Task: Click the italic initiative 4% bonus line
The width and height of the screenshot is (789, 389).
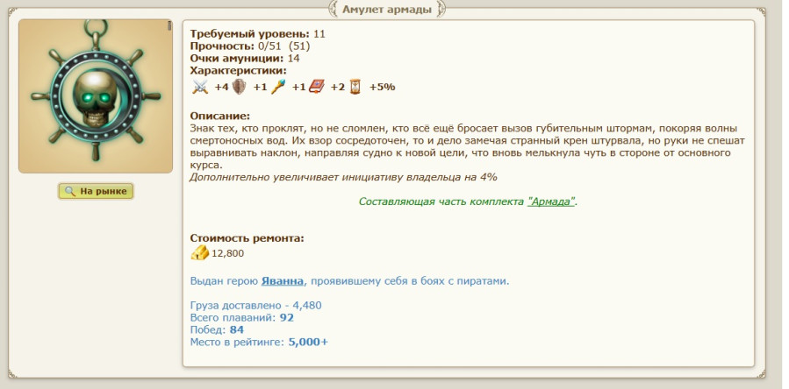Action: coord(343,177)
